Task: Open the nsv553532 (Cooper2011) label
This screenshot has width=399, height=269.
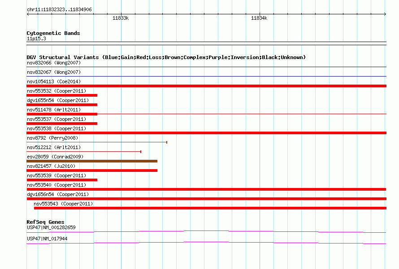Action: point(56,91)
